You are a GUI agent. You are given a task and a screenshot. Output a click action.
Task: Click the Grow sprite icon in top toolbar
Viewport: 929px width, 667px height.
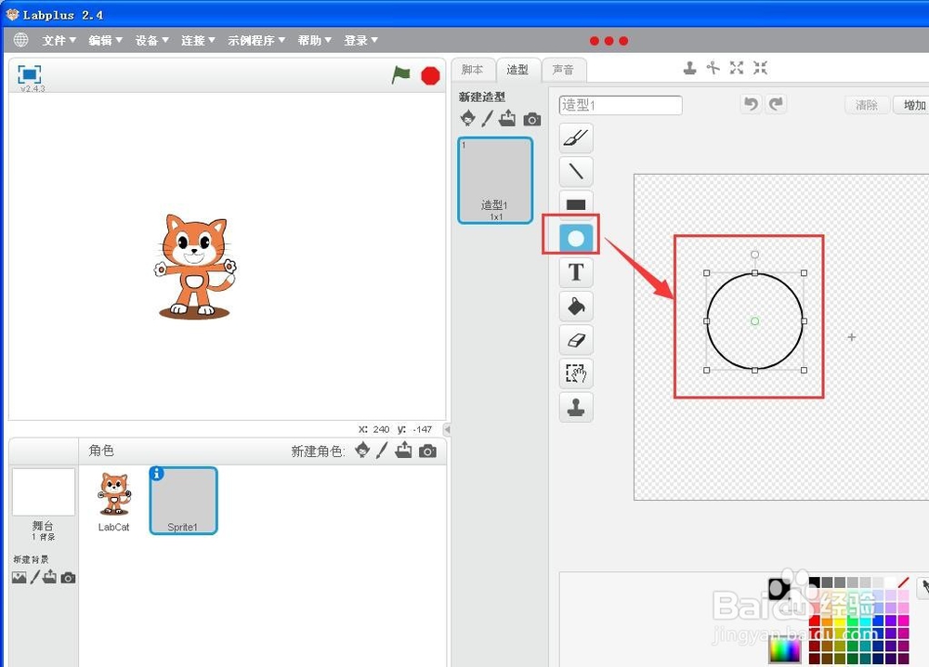(x=737, y=68)
